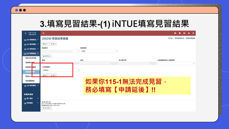Click the list icon beside L08 menu
This screenshot has height=129, width=229.
tap(25, 86)
